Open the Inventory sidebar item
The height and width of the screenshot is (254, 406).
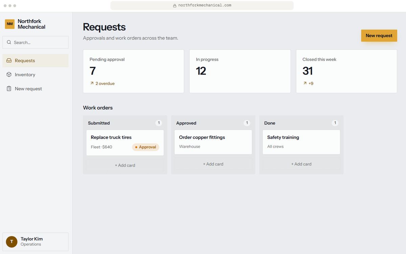(x=36, y=75)
